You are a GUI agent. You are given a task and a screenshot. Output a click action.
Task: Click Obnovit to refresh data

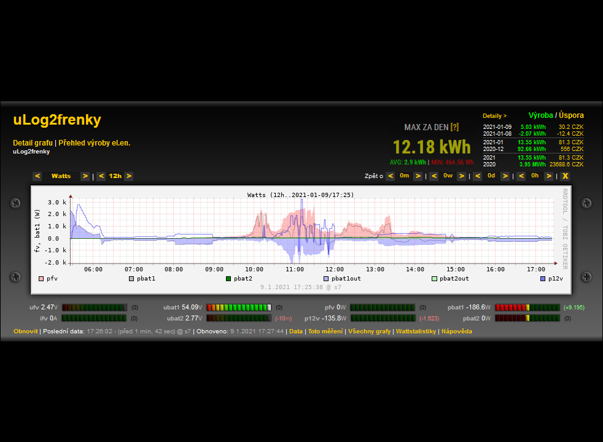tap(26, 331)
